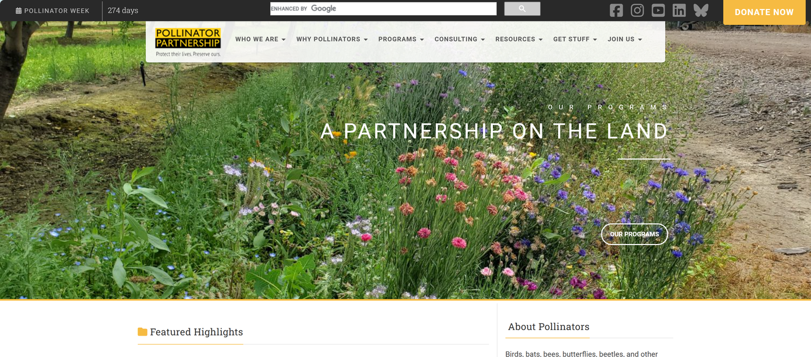Expand the Programs dropdown menu

401,39
